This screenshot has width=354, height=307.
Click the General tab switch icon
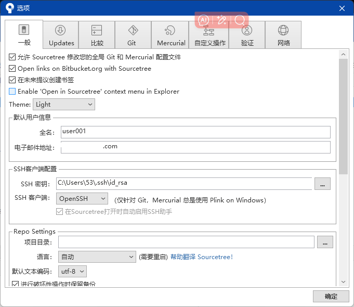pos(24,30)
